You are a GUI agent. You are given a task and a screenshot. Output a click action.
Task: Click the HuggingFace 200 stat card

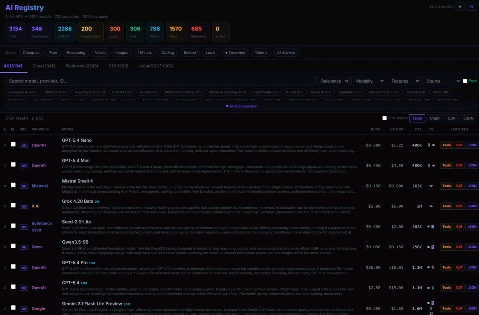(90, 32)
